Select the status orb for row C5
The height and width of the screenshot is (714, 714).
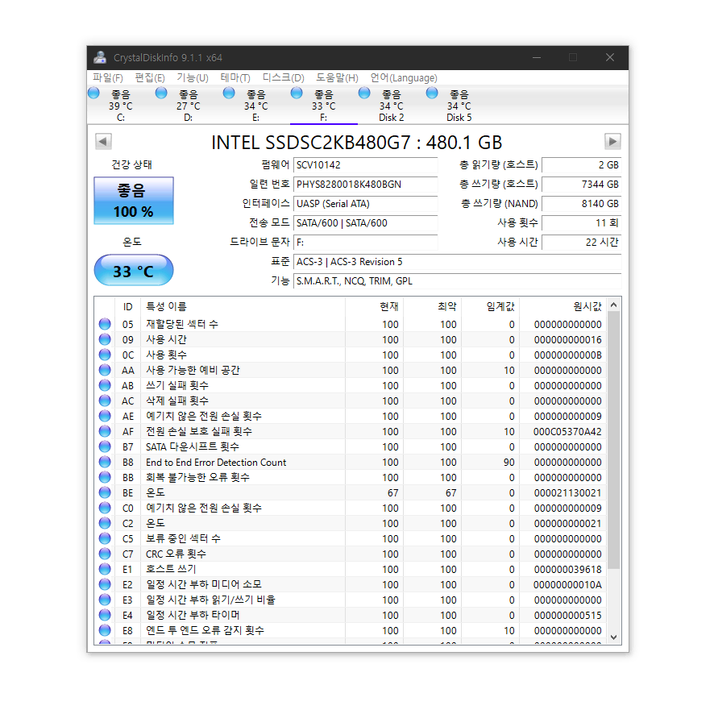coord(105,538)
